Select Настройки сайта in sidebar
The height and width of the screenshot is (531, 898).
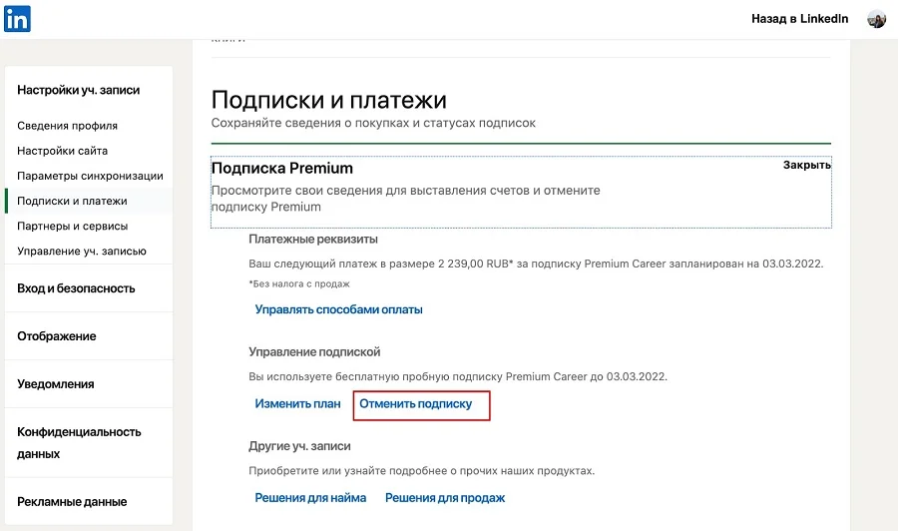click(x=63, y=151)
